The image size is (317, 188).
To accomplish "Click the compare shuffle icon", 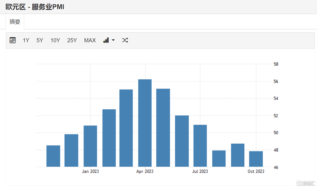I will click(x=125, y=40).
